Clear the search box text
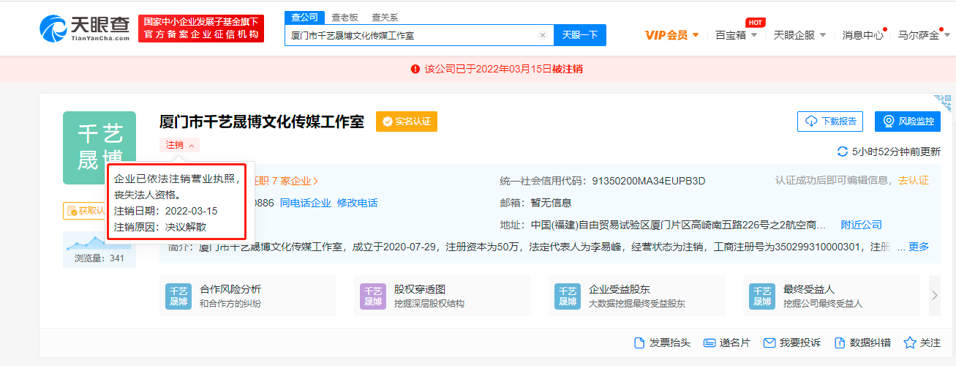Image resolution: width=956 pixels, height=366 pixels. [x=543, y=35]
